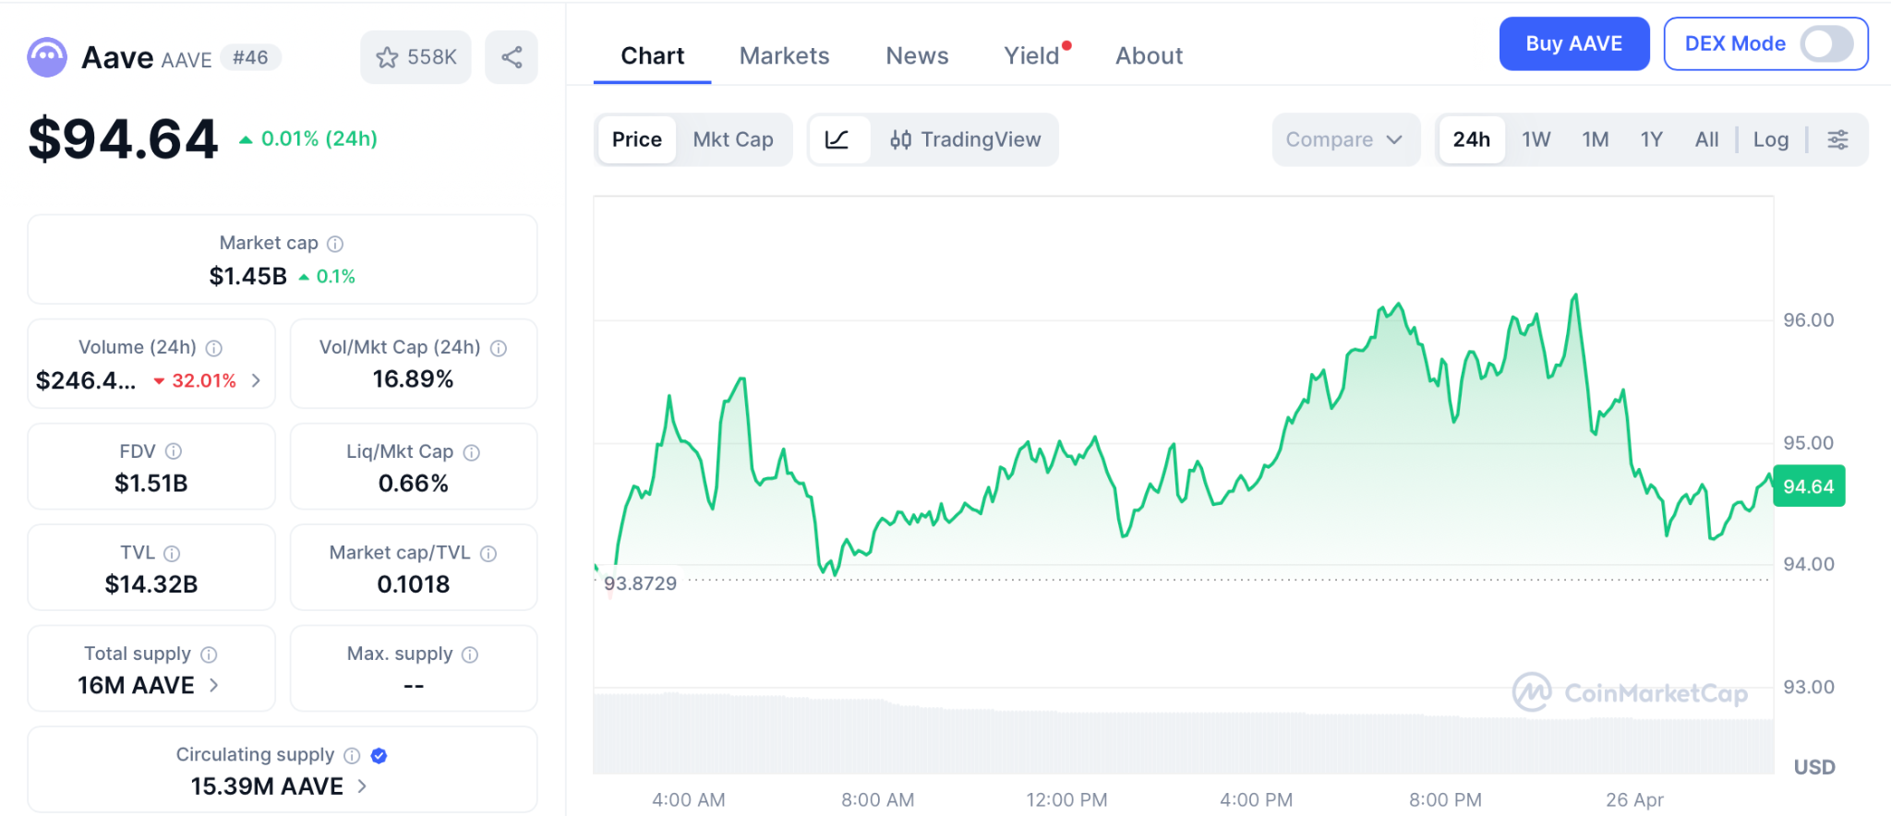This screenshot has height=816, width=1891.
Task: Click the Max. supply info icon
Action: (470, 654)
